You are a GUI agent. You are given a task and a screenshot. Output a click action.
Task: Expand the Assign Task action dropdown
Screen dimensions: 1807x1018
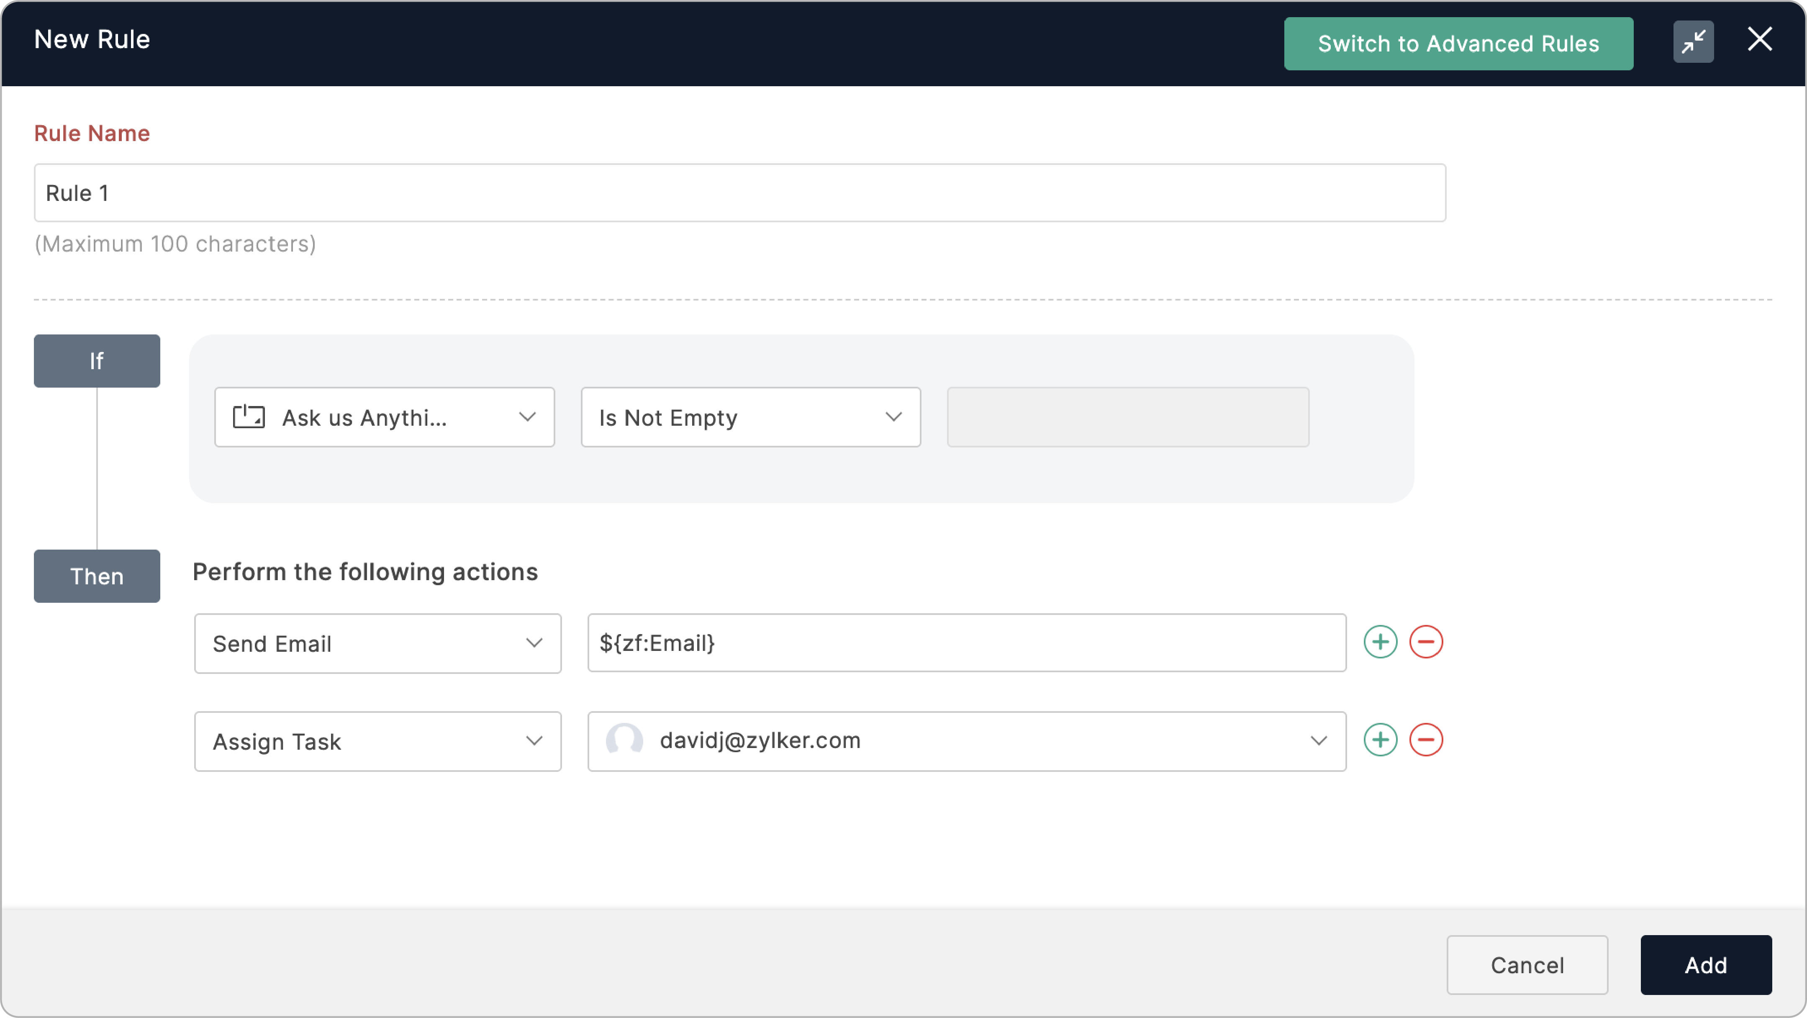tap(533, 741)
